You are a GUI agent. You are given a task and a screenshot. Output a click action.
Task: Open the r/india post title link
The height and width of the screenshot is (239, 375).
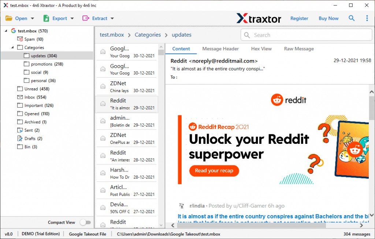coord(273,217)
